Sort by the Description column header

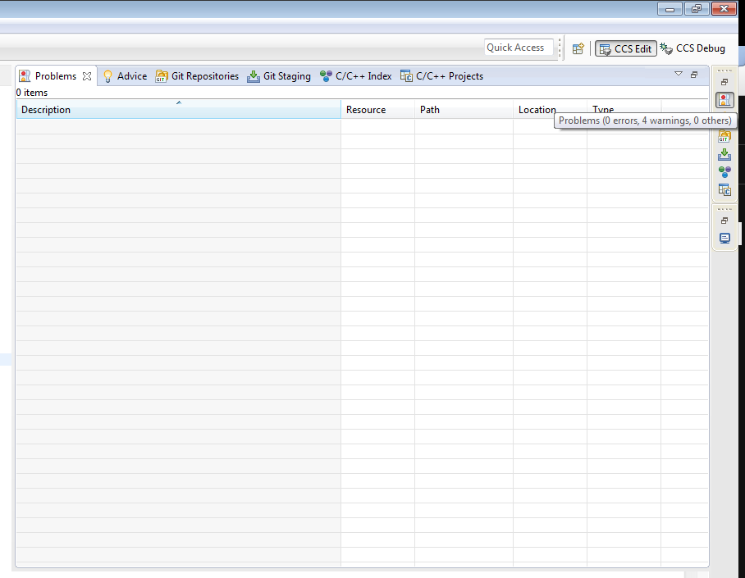(179, 109)
